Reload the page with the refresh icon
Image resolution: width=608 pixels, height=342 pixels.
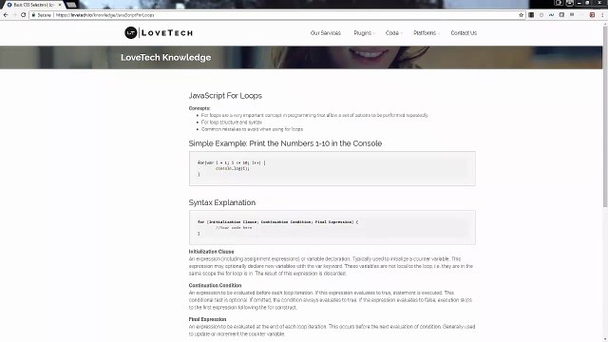[23, 15]
